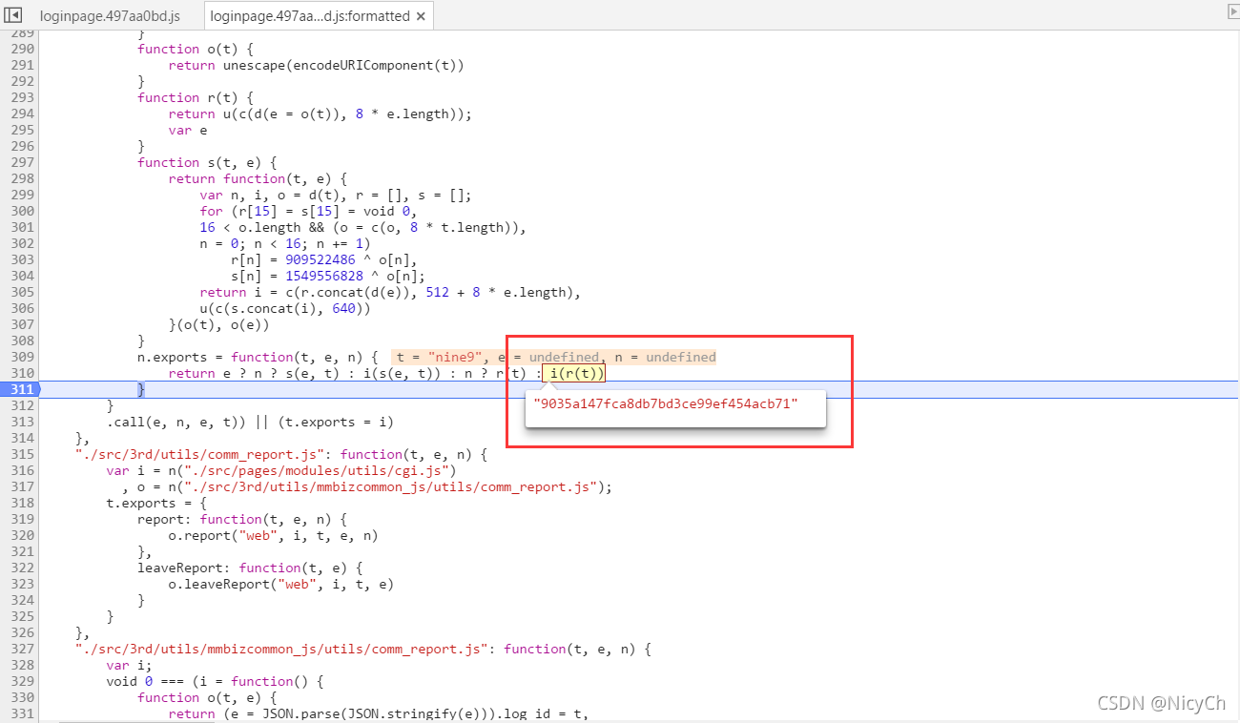
Task: Click line number 299 in gutter
Action: pyautogui.click(x=22, y=195)
